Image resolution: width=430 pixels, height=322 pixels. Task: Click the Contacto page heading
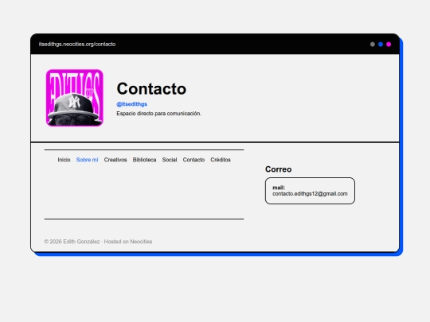(151, 88)
